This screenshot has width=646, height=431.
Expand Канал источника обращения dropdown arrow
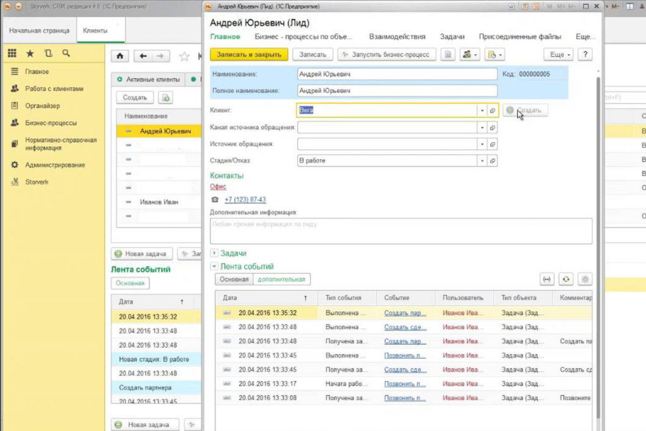482,127
